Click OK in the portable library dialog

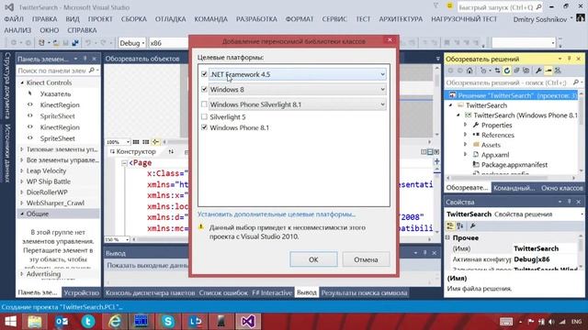[x=313, y=259]
